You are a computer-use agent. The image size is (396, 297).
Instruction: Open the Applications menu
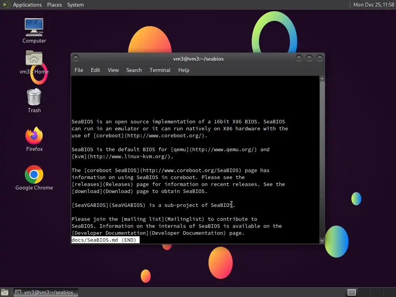(27, 5)
